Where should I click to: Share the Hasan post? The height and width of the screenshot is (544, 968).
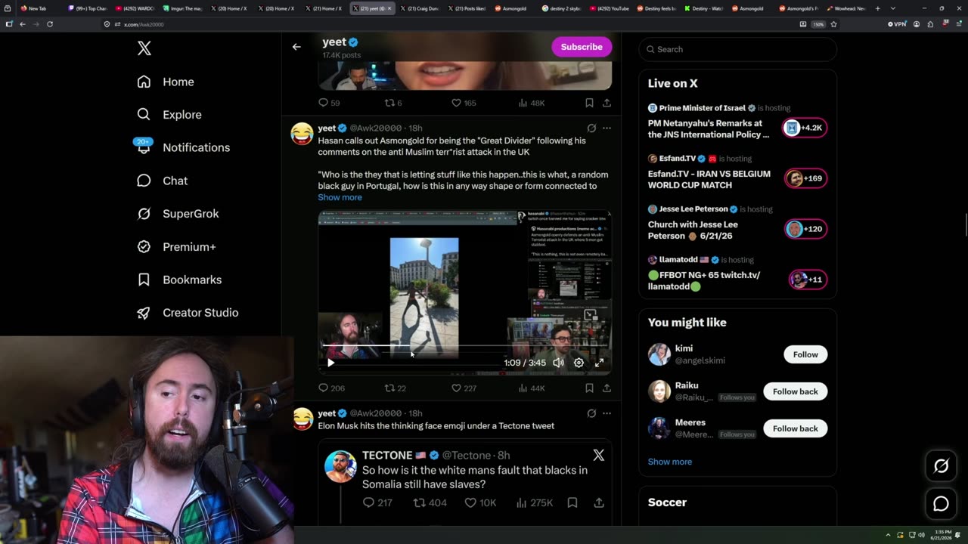click(x=607, y=388)
